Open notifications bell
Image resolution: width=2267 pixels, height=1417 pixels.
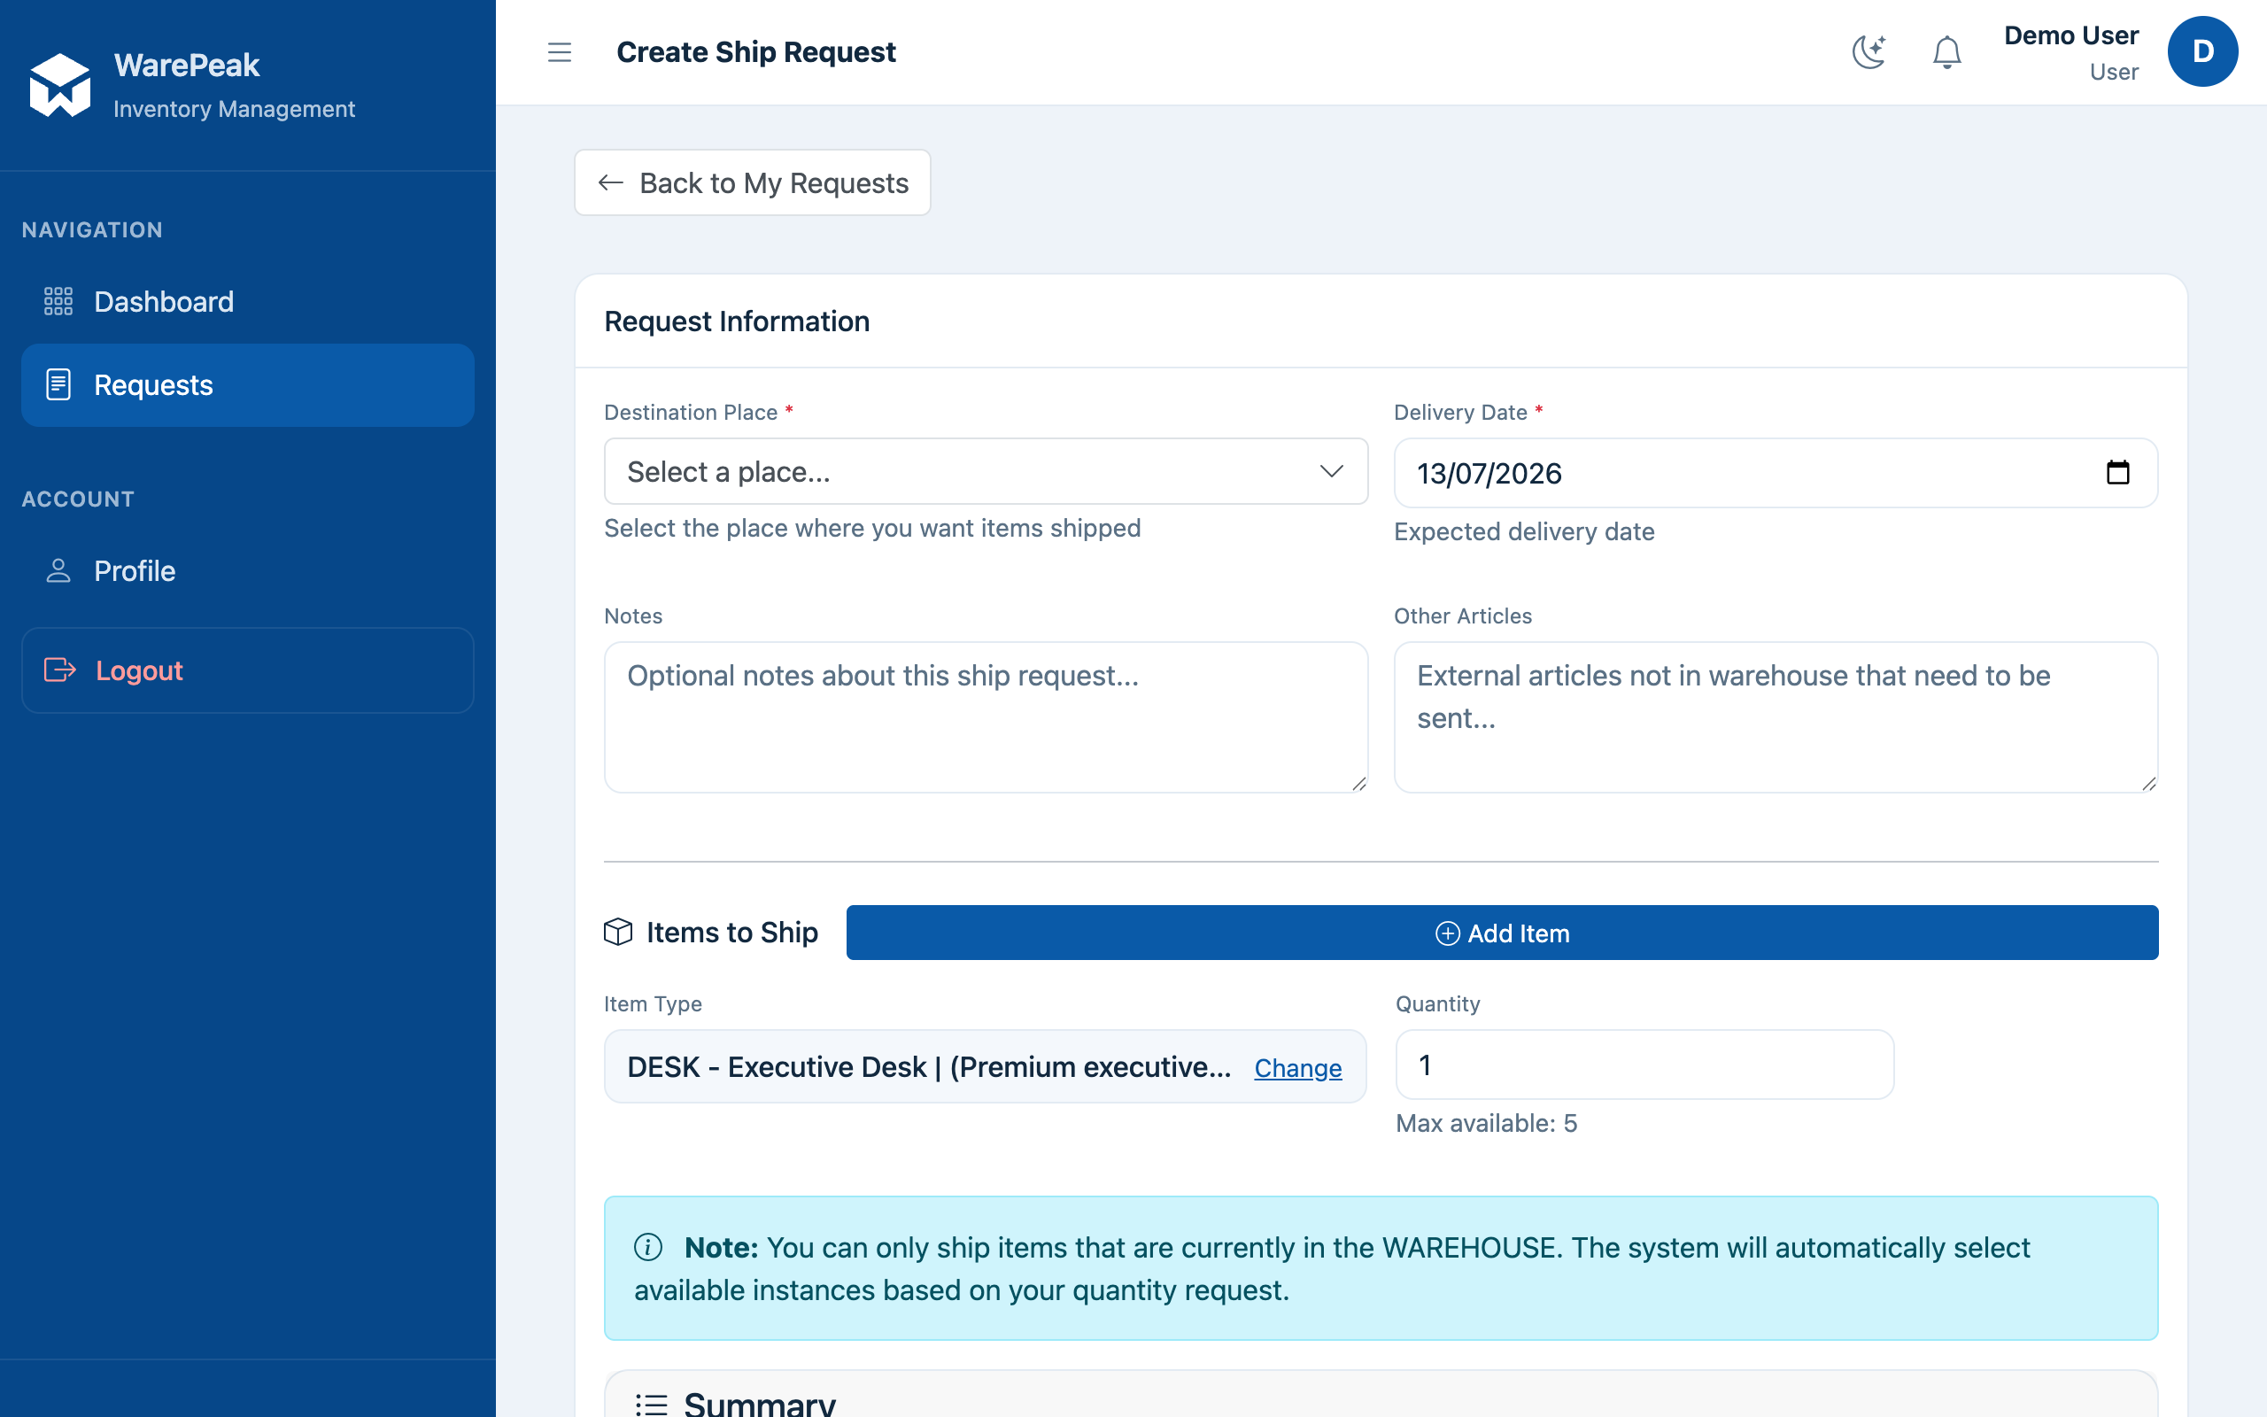tap(1946, 52)
